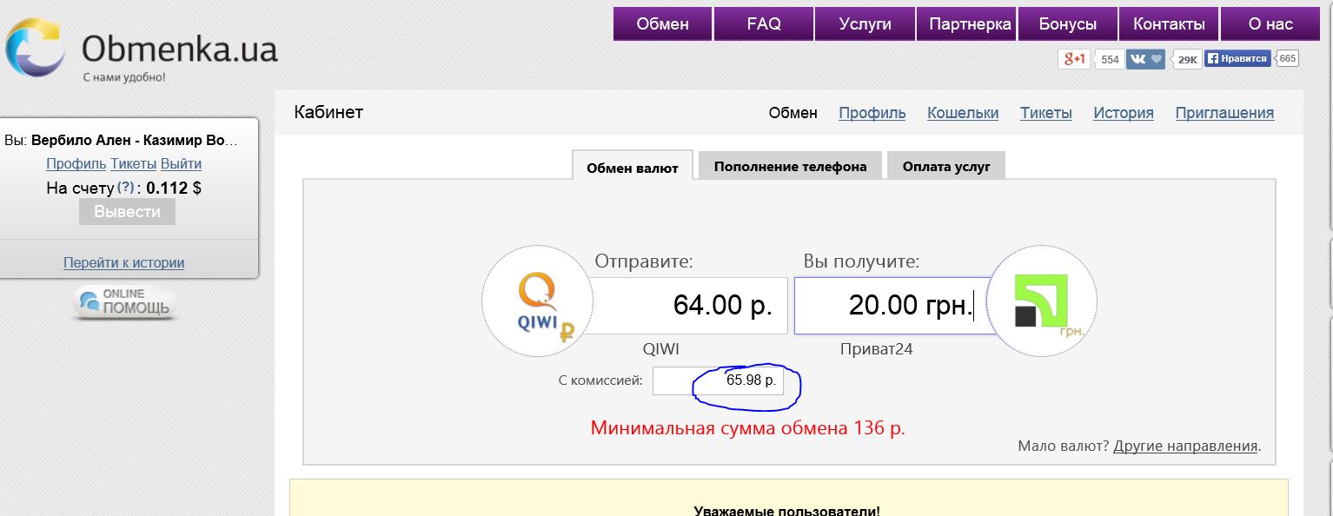Click the Перейти к истории link

pos(123,262)
